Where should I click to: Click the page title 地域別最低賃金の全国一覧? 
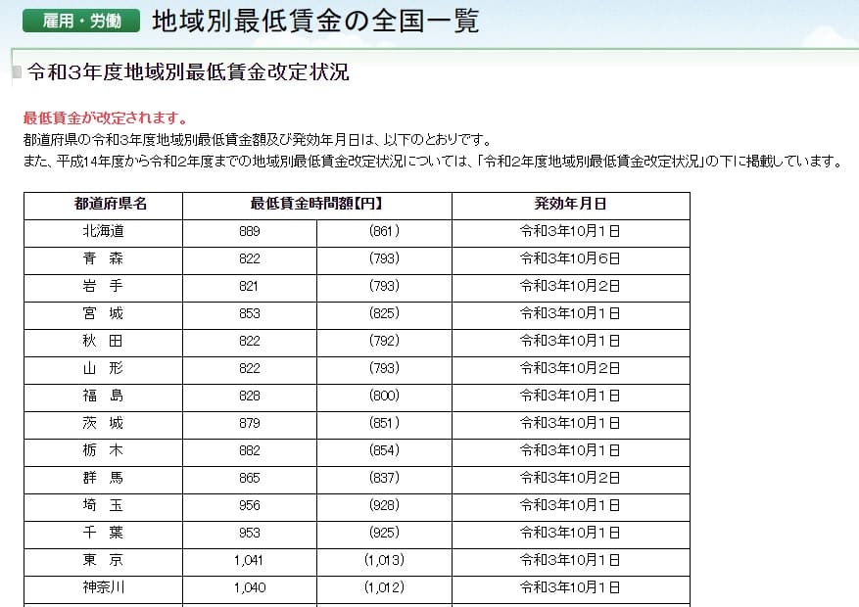(315, 22)
